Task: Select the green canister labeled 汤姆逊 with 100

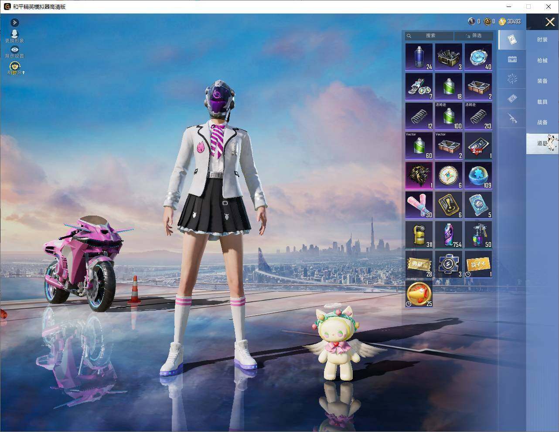Action: 449,116
